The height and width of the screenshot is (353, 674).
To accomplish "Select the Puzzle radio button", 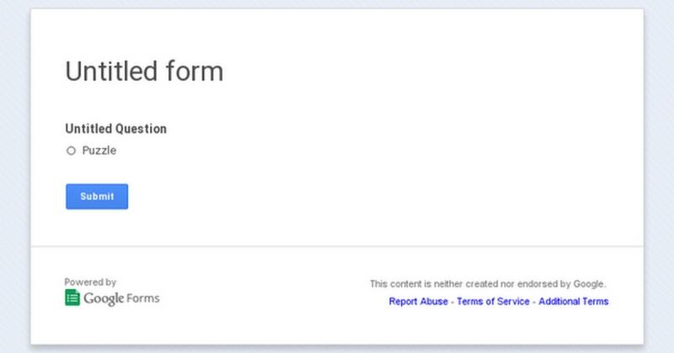I will [x=71, y=151].
